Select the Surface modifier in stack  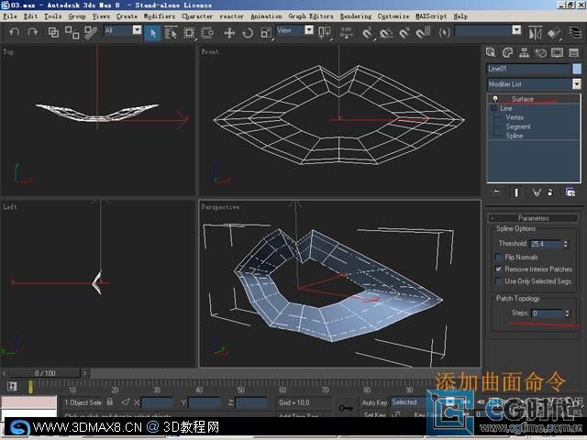tap(523, 99)
